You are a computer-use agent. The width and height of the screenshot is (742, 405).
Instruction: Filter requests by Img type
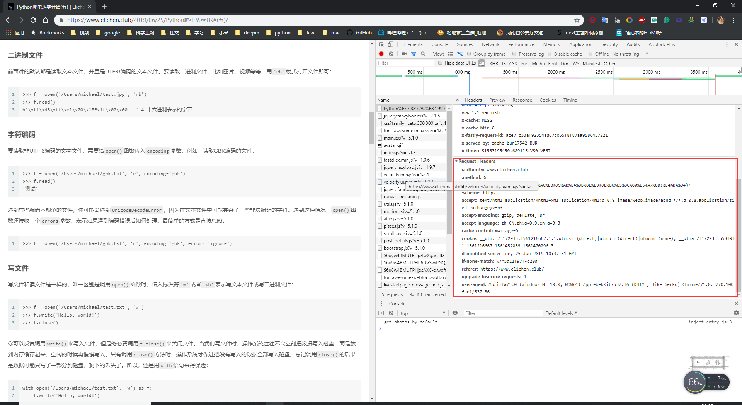click(x=524, y=64)
